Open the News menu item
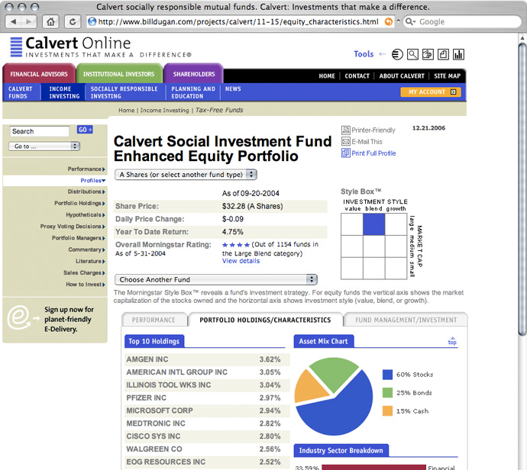This screenshot has height=470, width=527. [233, 89]
